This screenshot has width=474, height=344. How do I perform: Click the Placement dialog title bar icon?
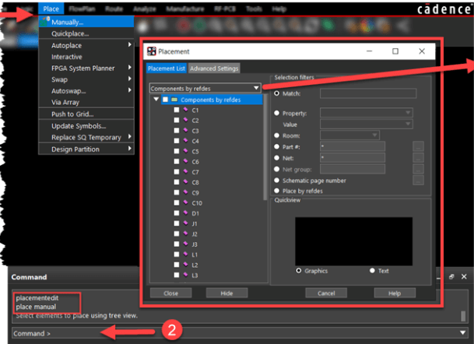point(152,51)
